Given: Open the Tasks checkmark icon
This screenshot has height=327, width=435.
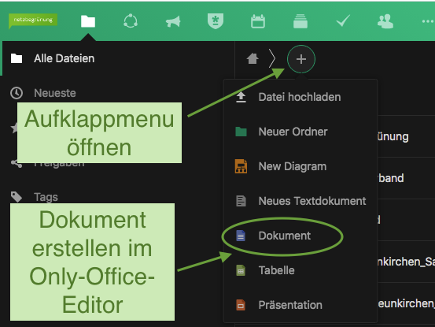Looking at the screenshot, I should click(x=343, y=21).
